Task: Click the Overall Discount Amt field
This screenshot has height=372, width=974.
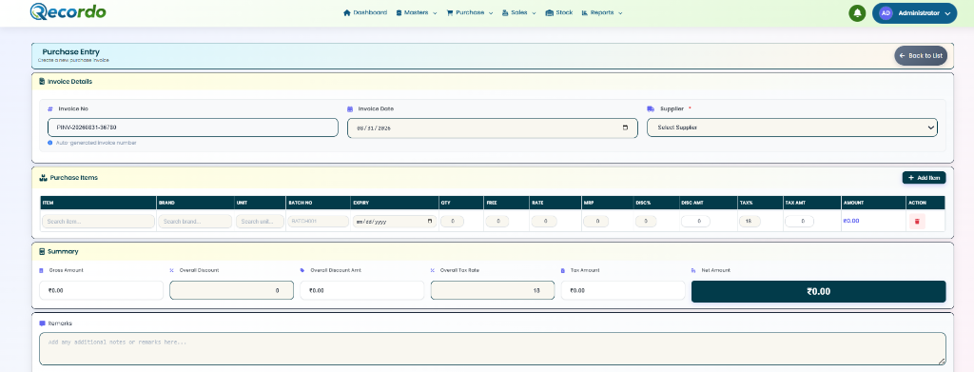Action: (362, 290)
